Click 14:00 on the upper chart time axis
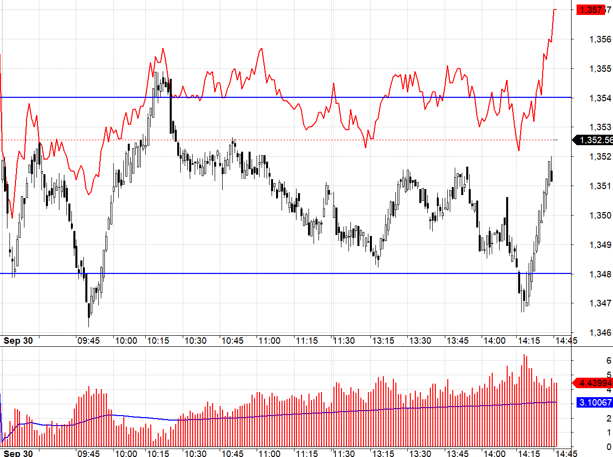 [x=494, y=341]
